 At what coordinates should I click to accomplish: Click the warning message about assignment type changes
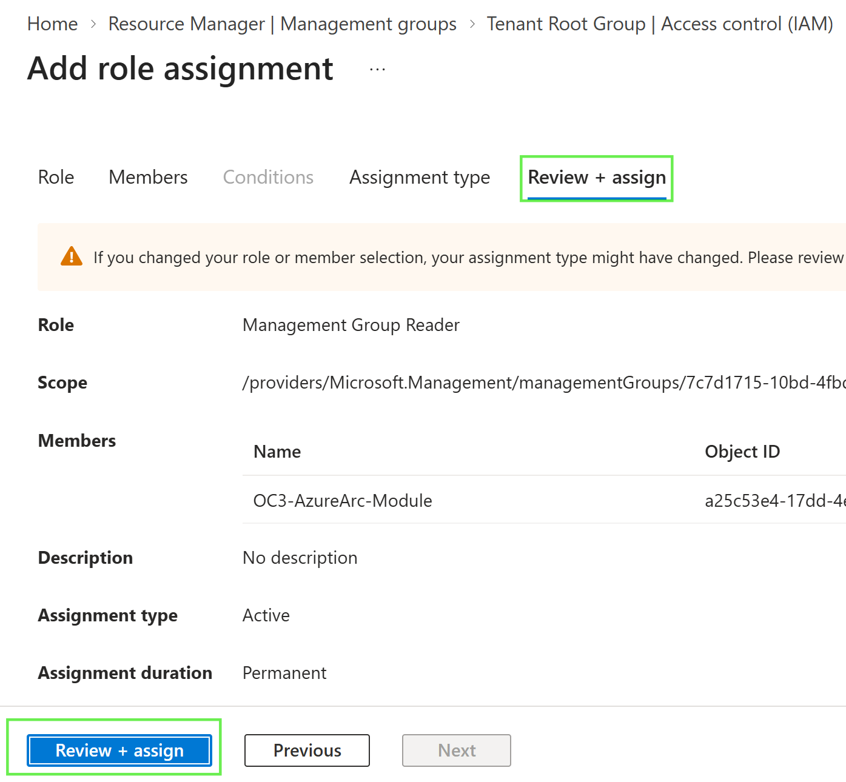469,257
